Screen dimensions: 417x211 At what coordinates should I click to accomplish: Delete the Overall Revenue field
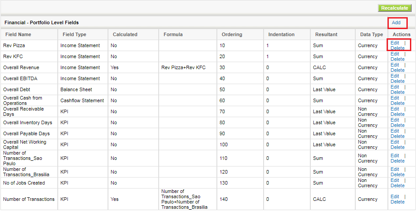(x=398, y=70)
